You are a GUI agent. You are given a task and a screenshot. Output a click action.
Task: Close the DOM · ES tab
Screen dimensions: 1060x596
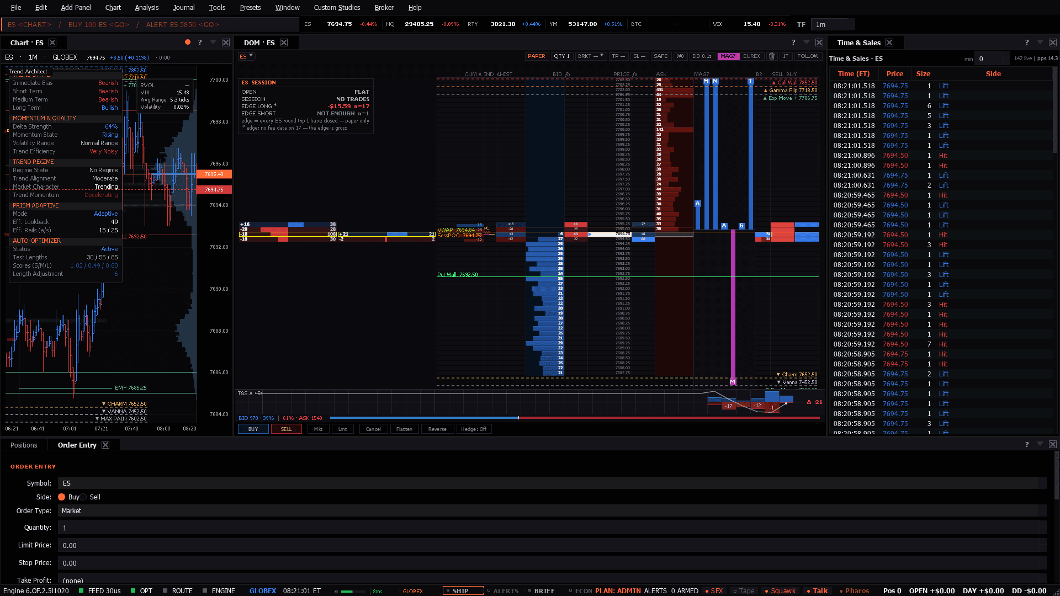click(x=284, y=42)
